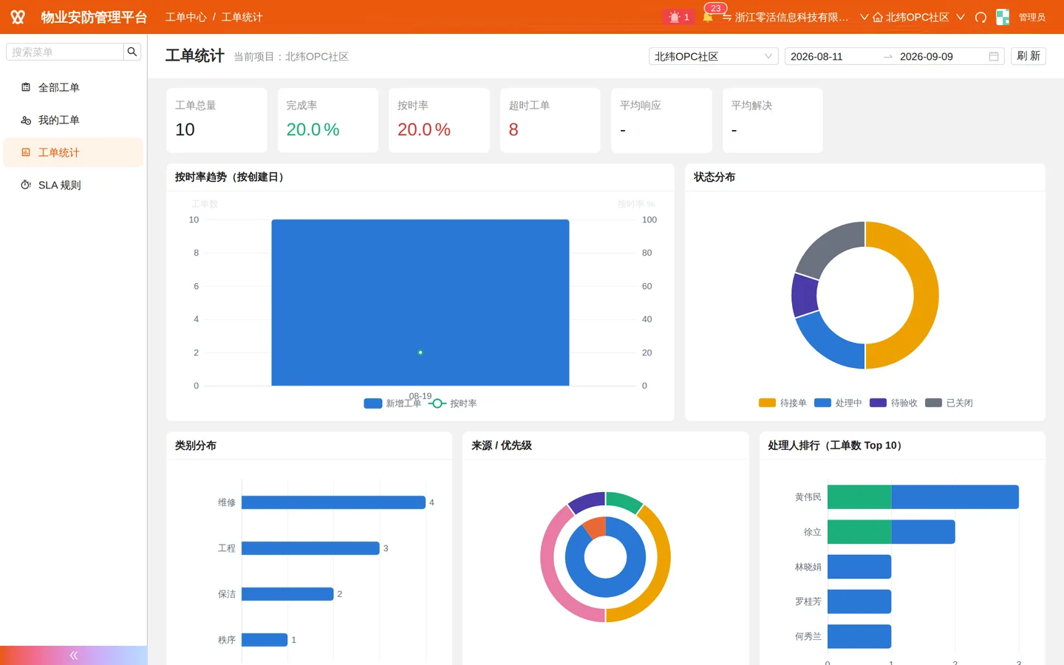
Task: Open the 北纬OPC社区 project select filter
Action: (713, 56)
